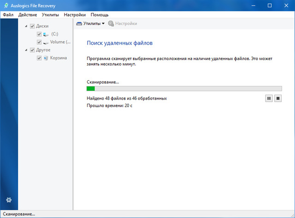Toggle the Корзина checkbox

[x=39, y=58]
